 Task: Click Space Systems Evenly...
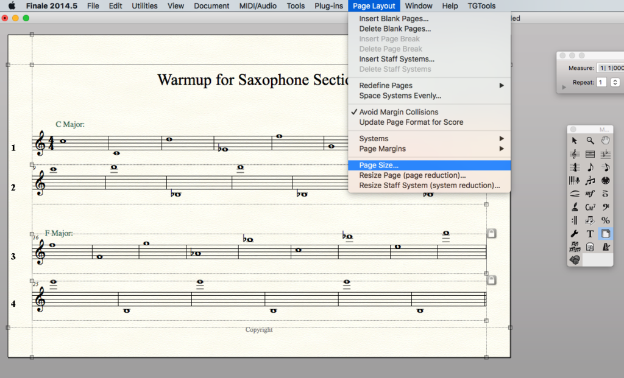tap(400, 96)
